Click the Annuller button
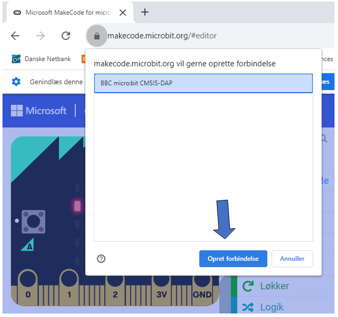Screen dimensions: 338x317 pyautogui.click(x=292, y=259)
